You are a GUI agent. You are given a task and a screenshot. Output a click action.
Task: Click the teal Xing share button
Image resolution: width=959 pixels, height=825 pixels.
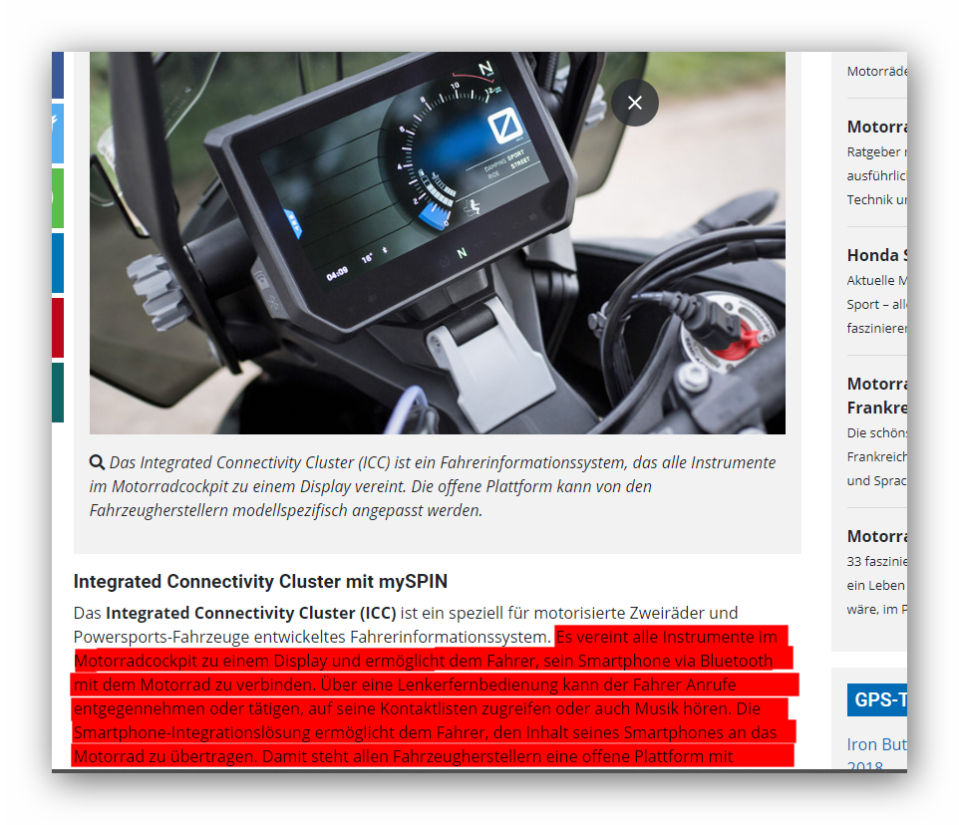58,393
